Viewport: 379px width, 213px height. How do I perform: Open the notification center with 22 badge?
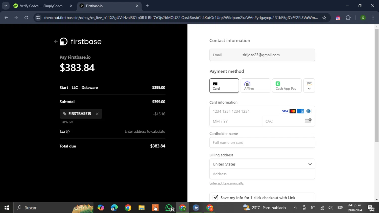click(x=371, y=208)
